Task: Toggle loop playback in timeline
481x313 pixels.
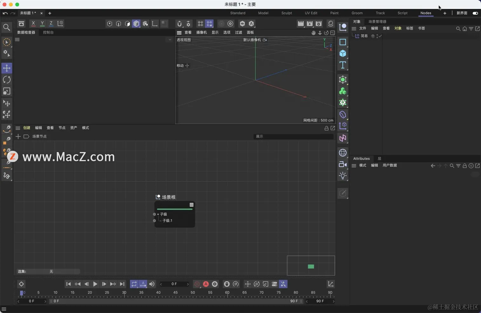Action: 134,284
